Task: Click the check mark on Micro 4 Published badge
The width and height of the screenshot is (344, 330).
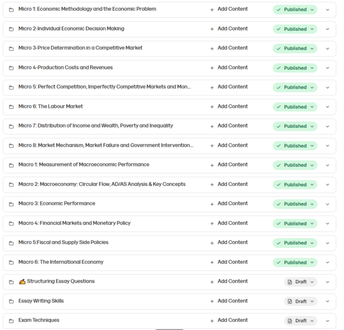Action: coord(279,68)
